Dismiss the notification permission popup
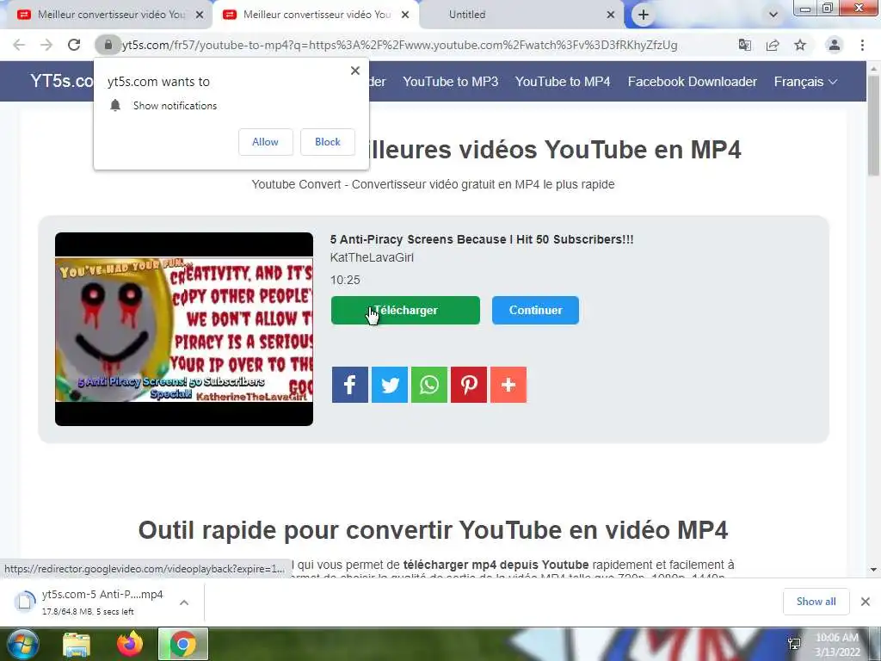 pyautogui.click(x=355, y=71)
